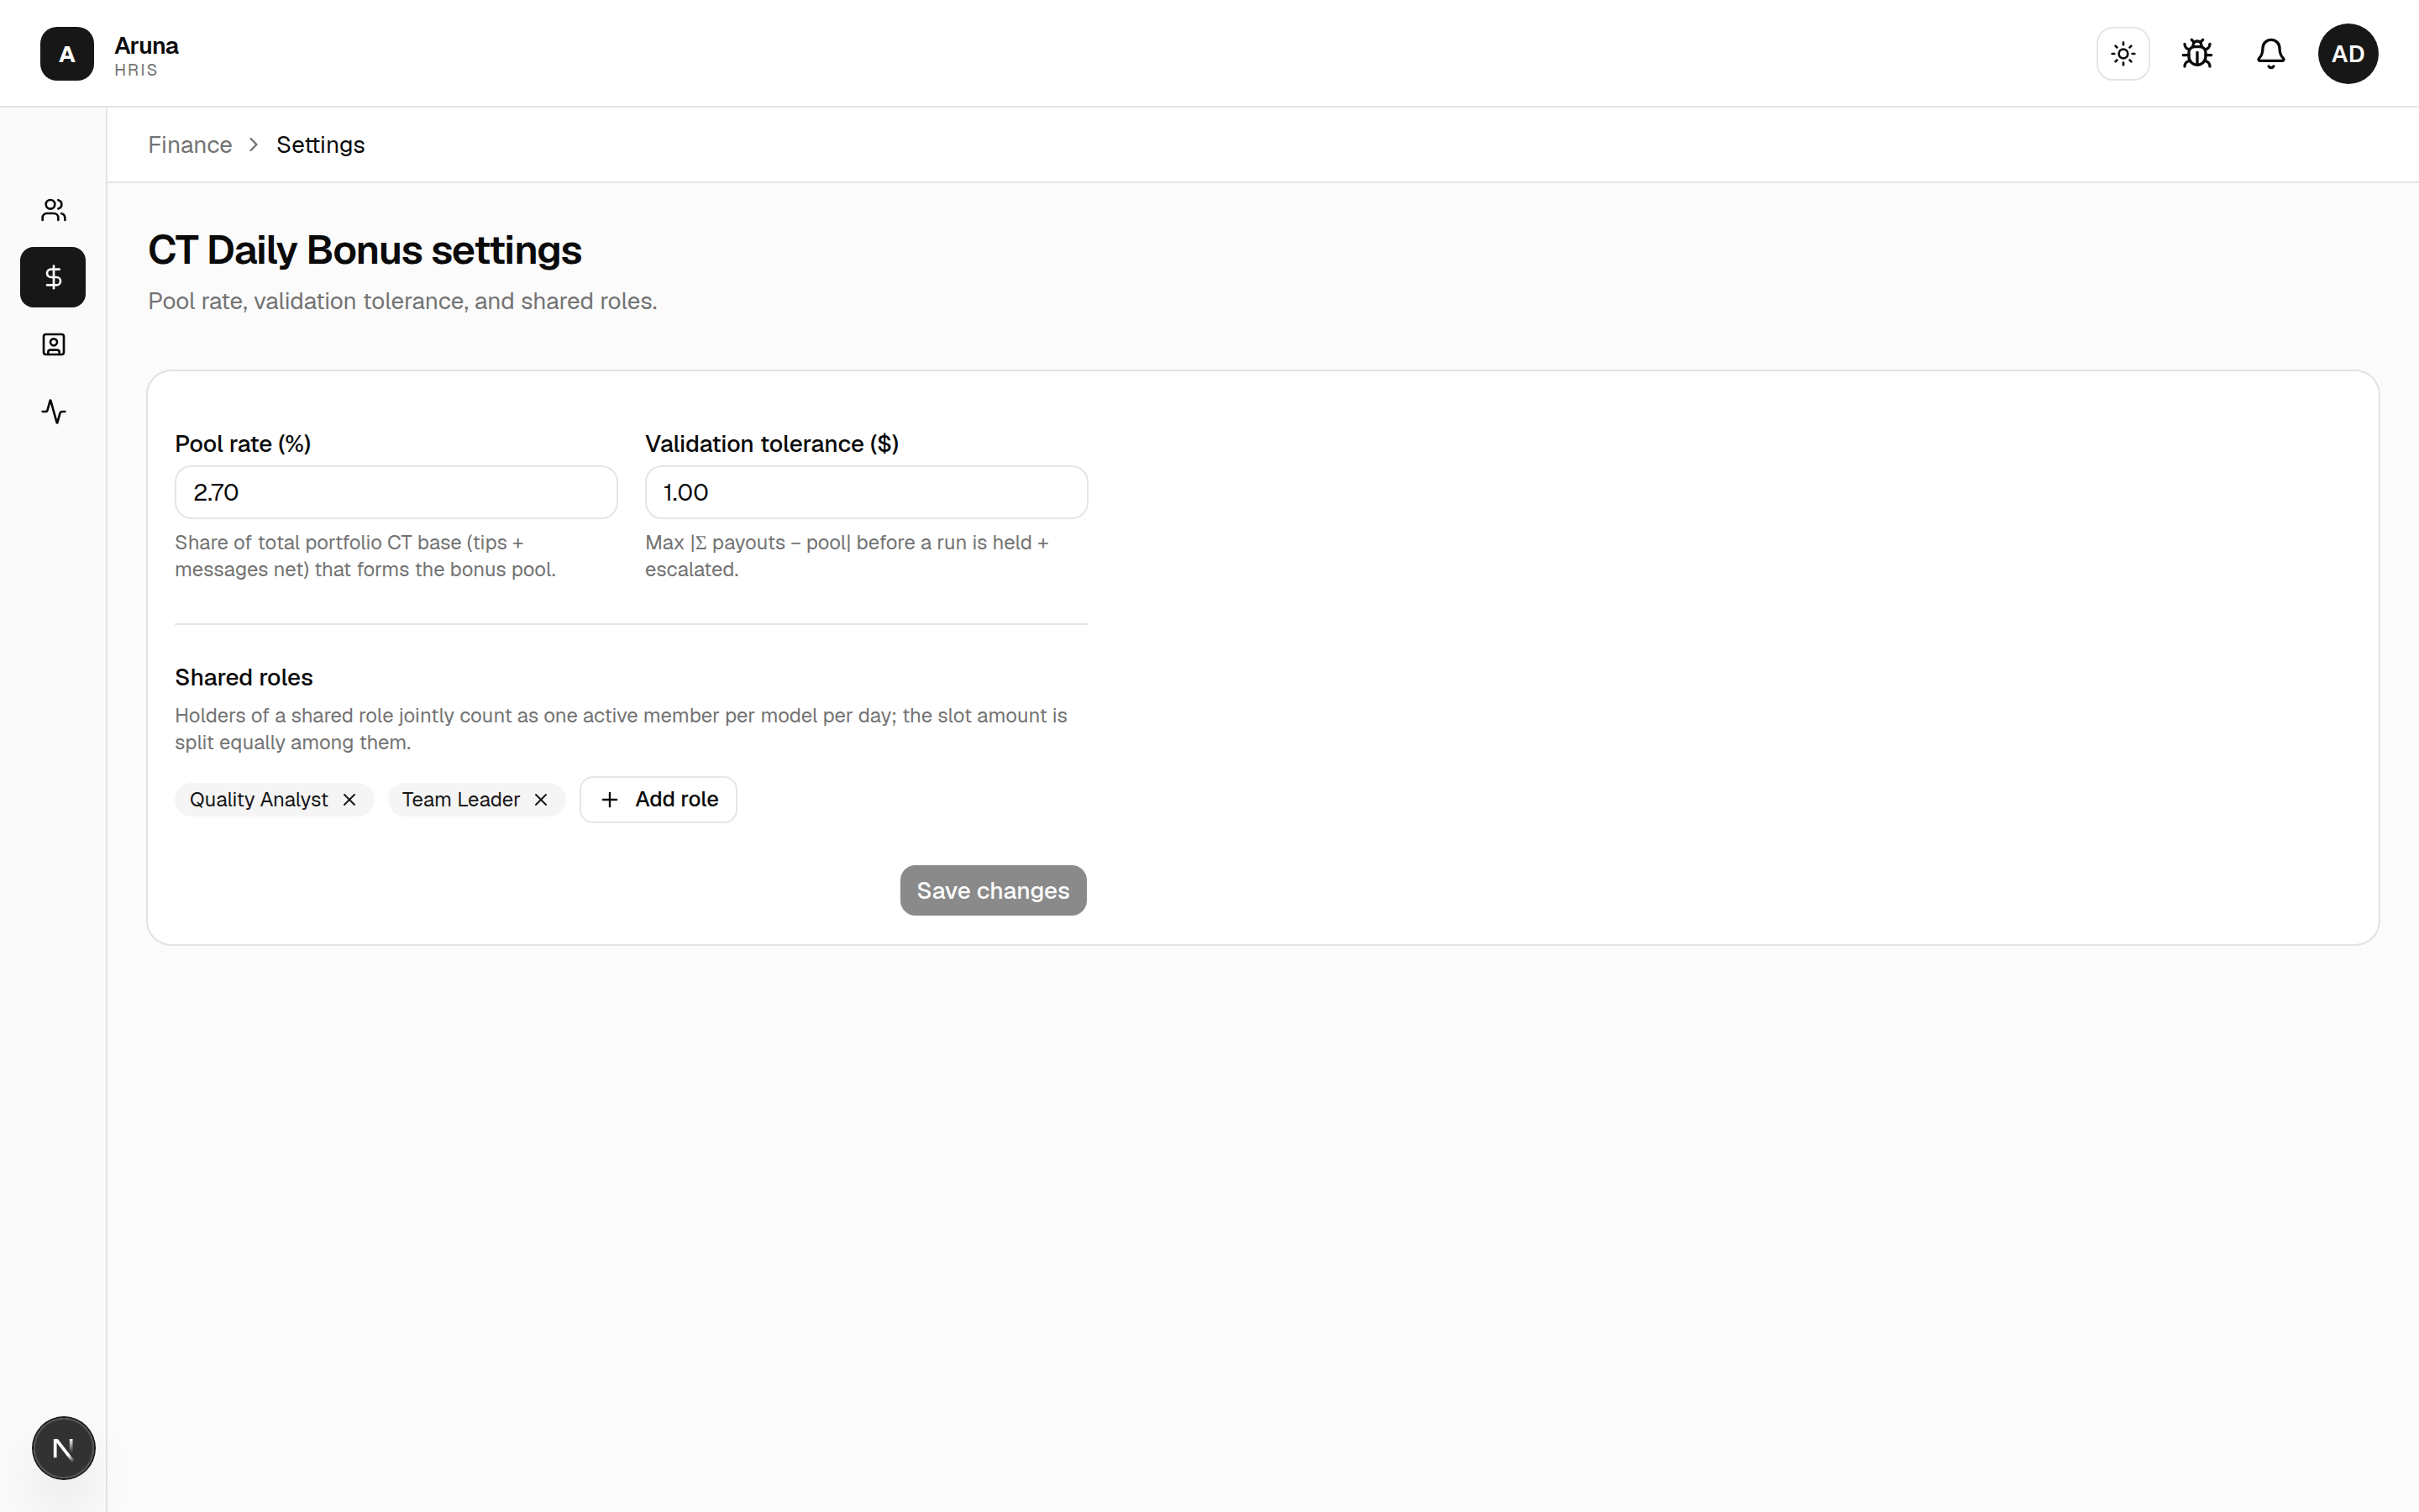Focus the Validation tolerance field

click(867, 492)
